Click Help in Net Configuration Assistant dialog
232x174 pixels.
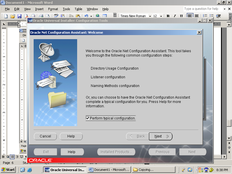pyautogui.click(x=71, y=136)
